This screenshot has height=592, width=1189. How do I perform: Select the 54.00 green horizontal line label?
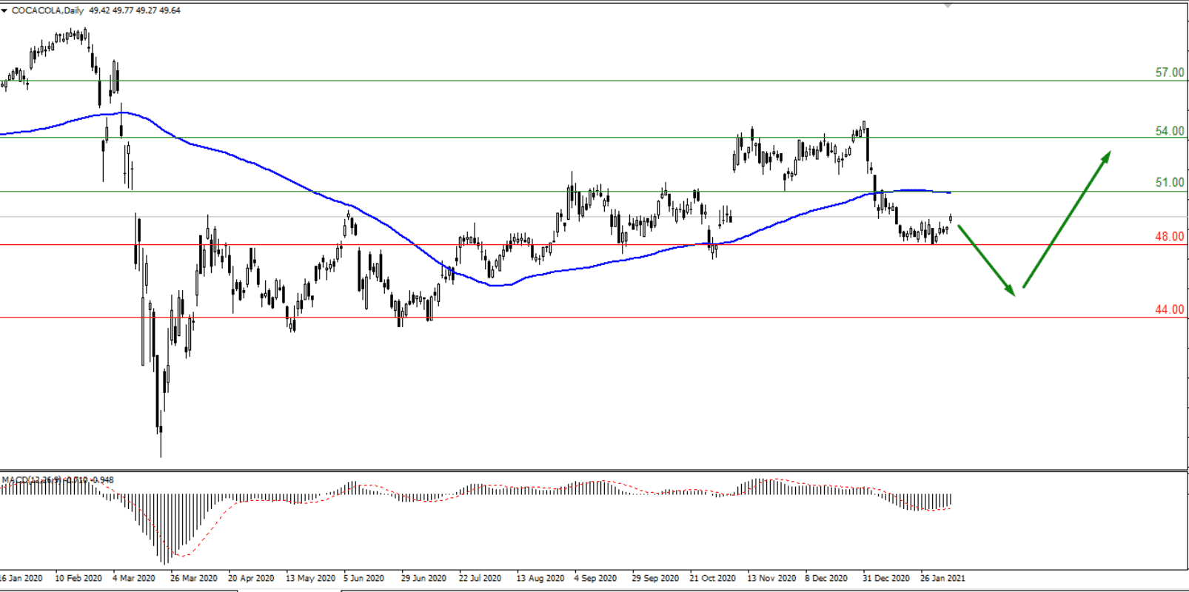pos(1169,131)
